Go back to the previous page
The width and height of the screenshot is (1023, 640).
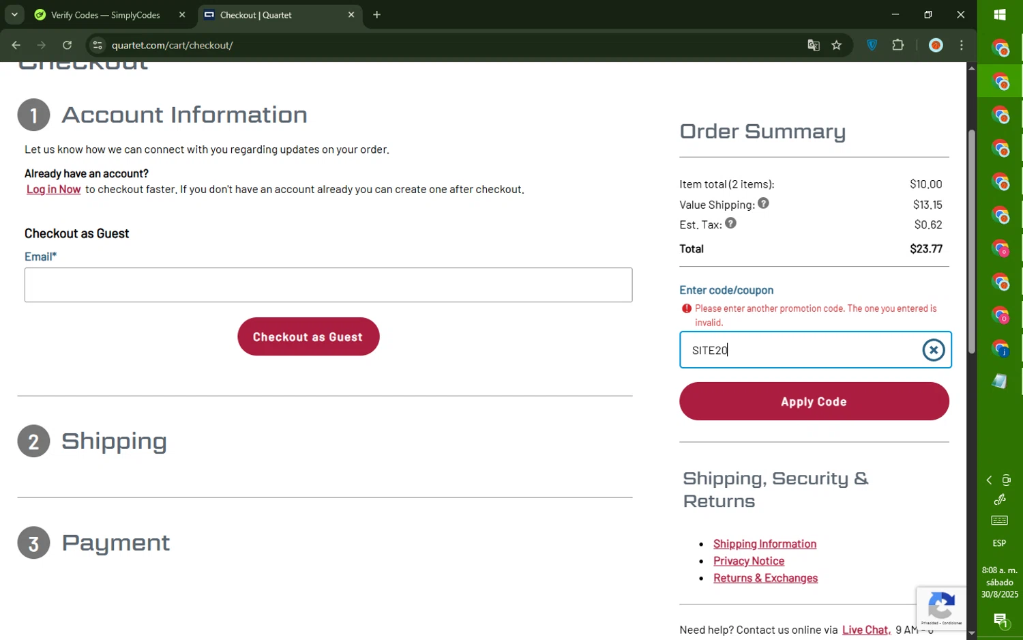16,45
